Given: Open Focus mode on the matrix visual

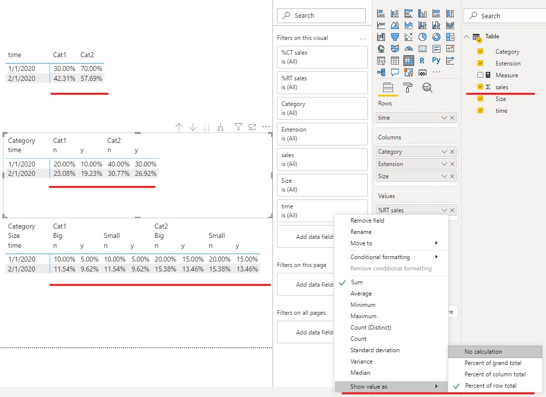Looking at the screenshot, I should [252, 127].
